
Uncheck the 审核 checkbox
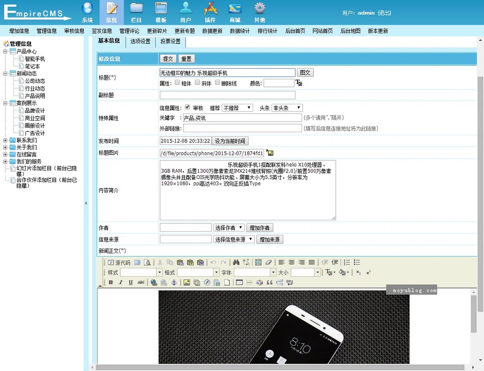point(187,107)
